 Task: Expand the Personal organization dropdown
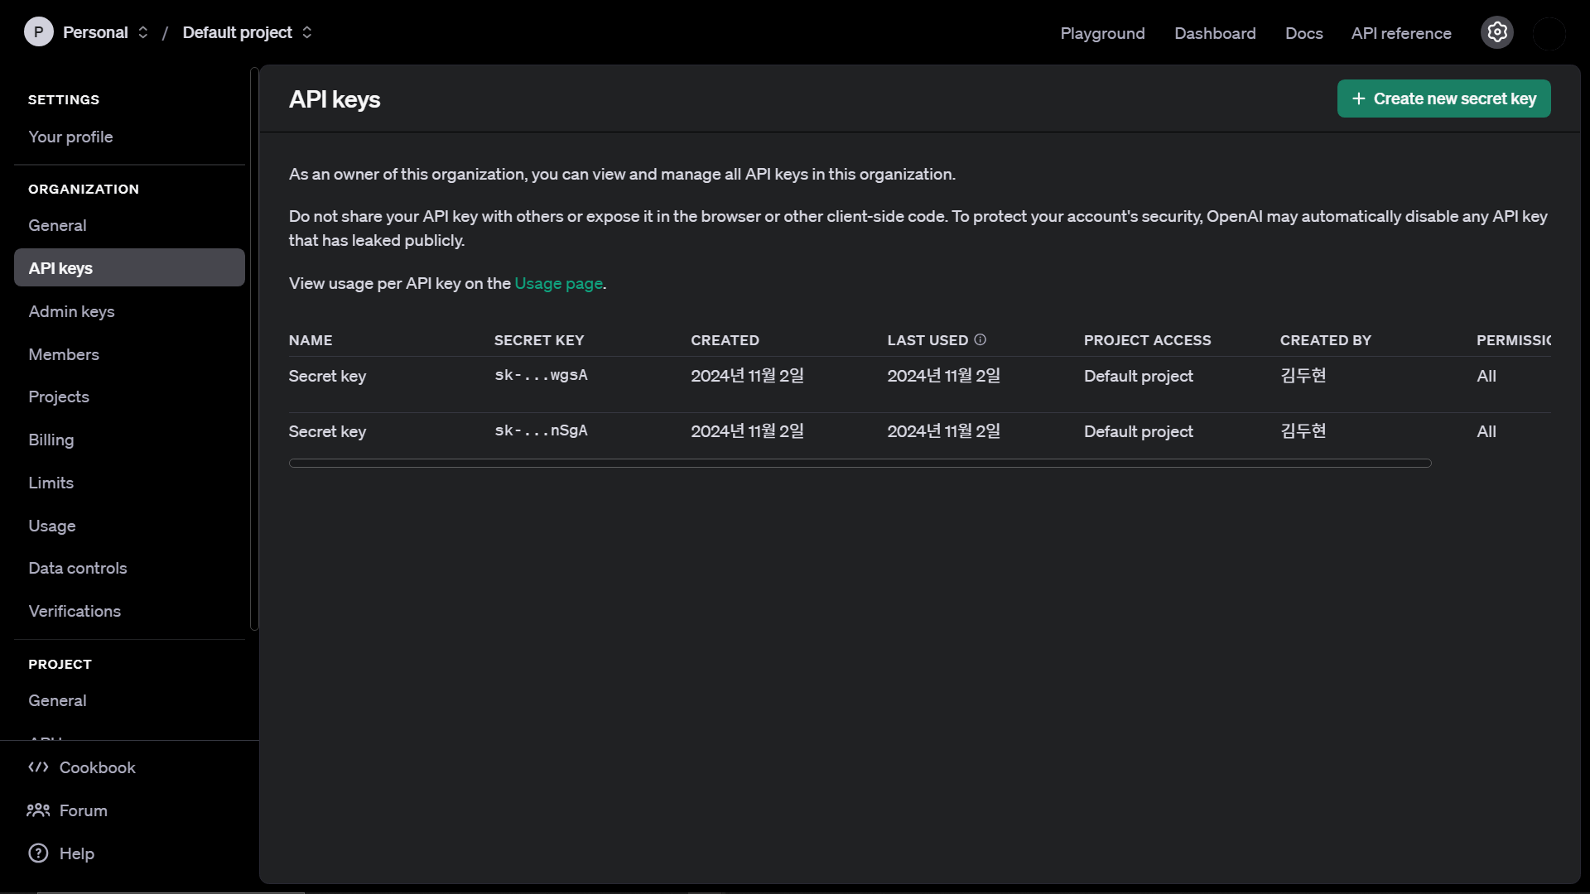142,32
